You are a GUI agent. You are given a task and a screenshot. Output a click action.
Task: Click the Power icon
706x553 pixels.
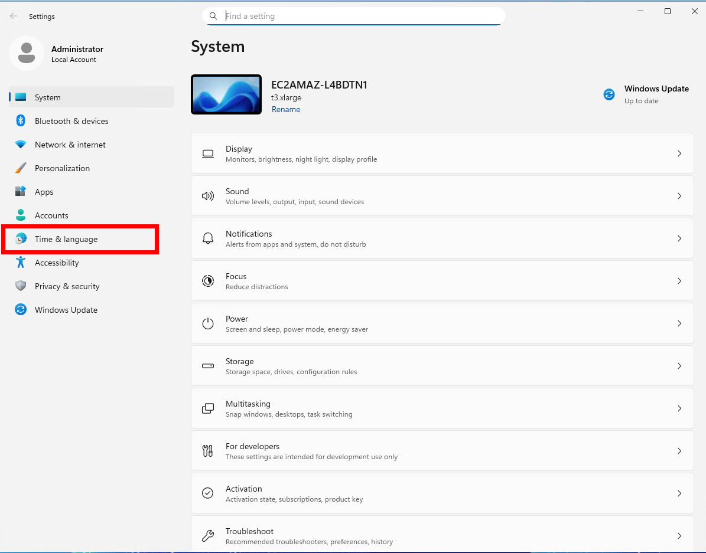pyautogui.click(x=208, y=323)
